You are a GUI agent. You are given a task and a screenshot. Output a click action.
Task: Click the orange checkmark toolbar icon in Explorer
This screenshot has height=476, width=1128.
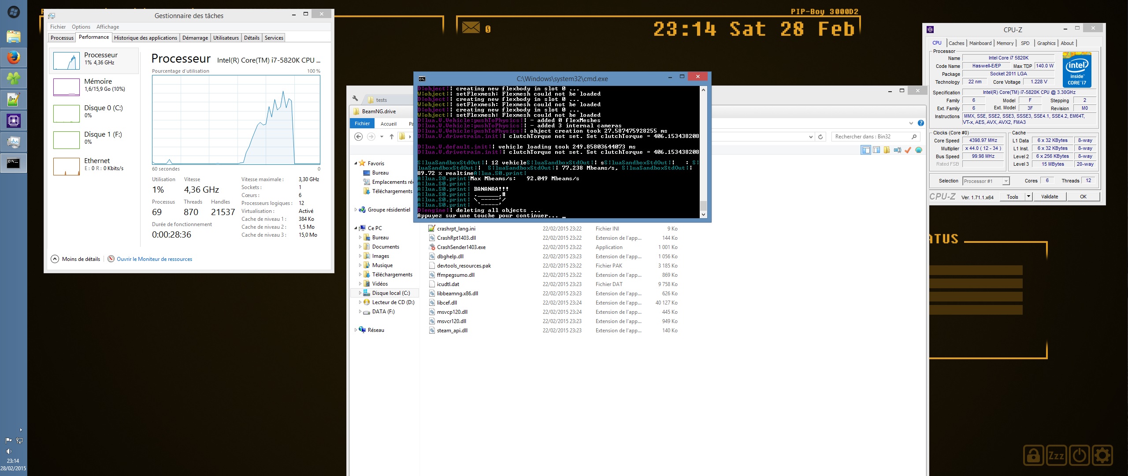(x=908, y=150)
